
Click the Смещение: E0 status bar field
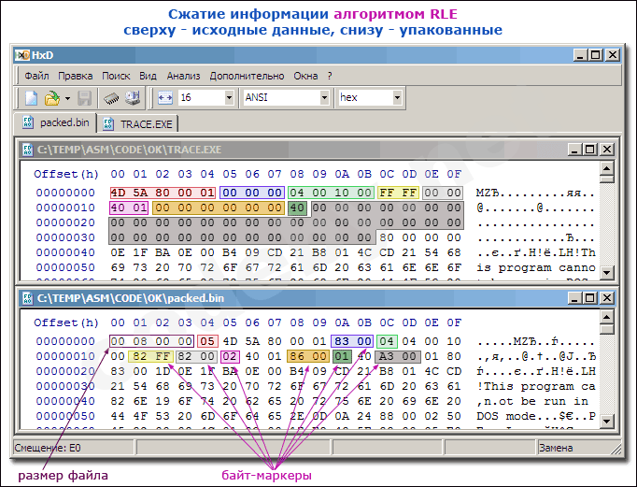click(73, 448)
